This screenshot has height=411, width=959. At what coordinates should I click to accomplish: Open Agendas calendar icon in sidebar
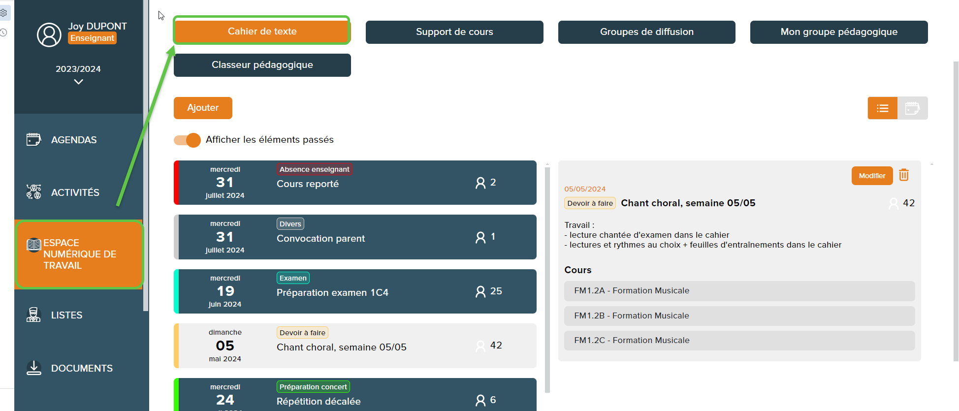[x=33, y=140]
